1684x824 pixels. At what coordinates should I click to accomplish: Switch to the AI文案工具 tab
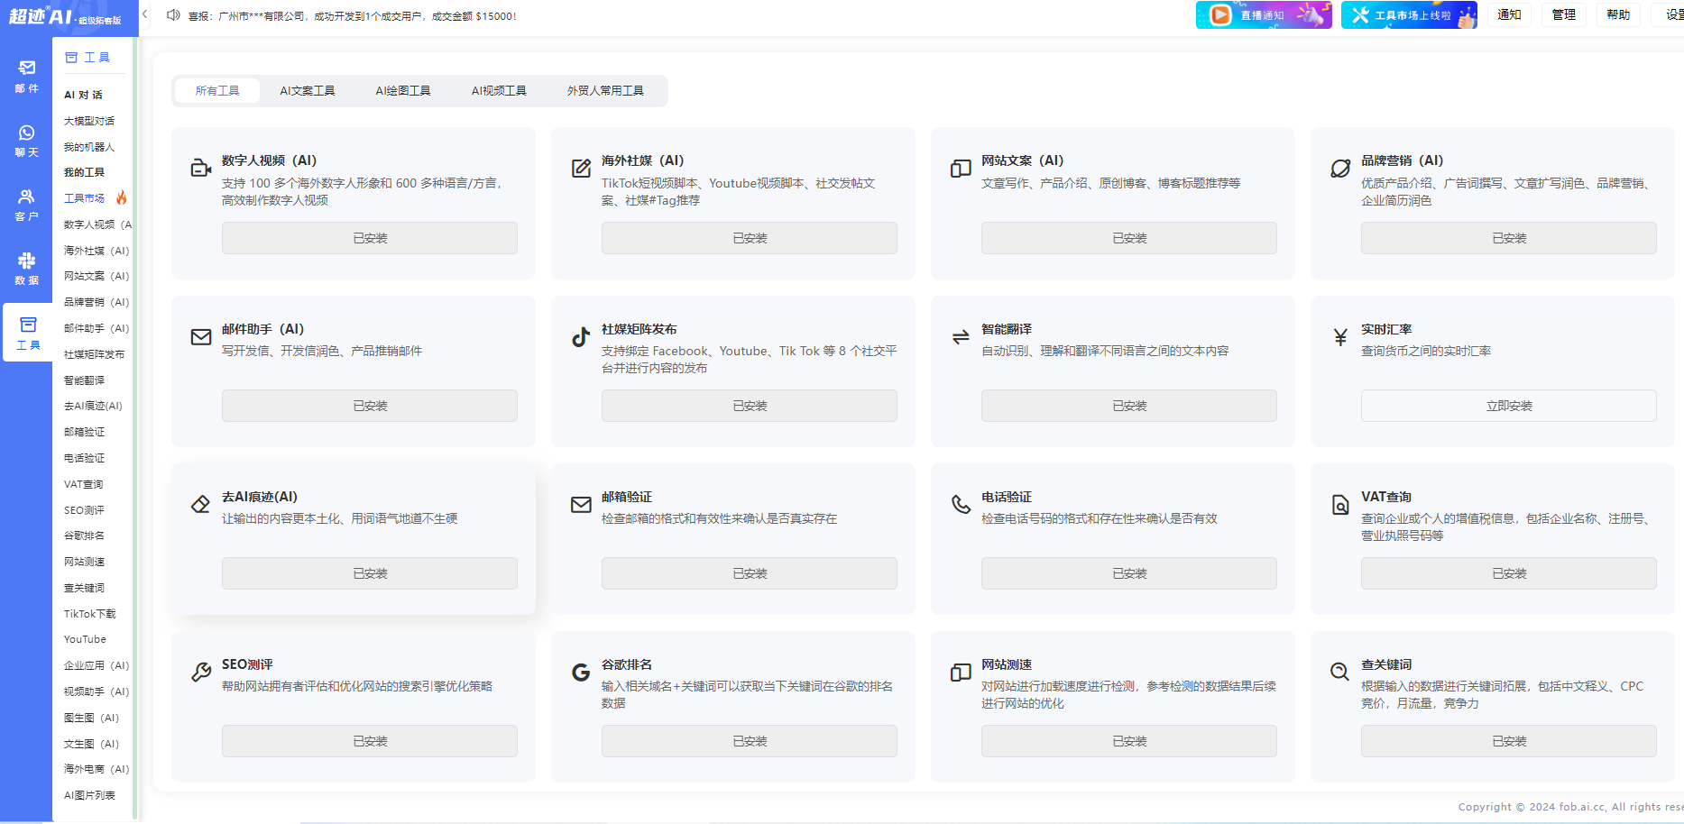[307, 91]
